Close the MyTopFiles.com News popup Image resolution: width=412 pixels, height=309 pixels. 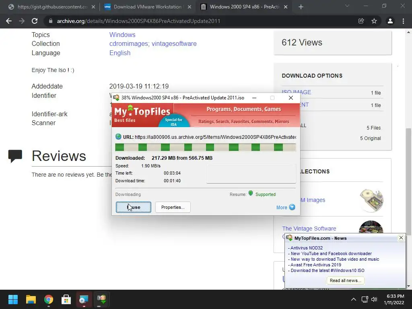[401, 238]
